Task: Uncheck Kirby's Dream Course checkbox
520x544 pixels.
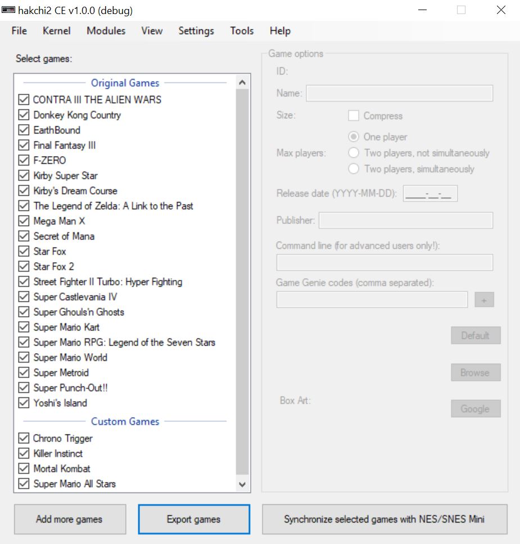Action: click(x=24, y=191)
